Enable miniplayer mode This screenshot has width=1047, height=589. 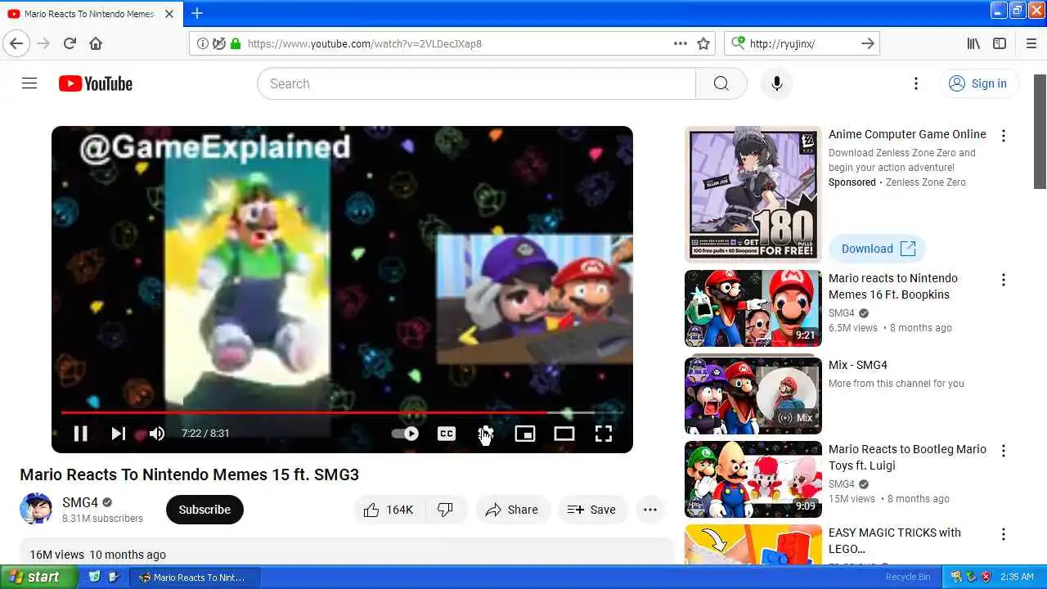tap(524, 434)
